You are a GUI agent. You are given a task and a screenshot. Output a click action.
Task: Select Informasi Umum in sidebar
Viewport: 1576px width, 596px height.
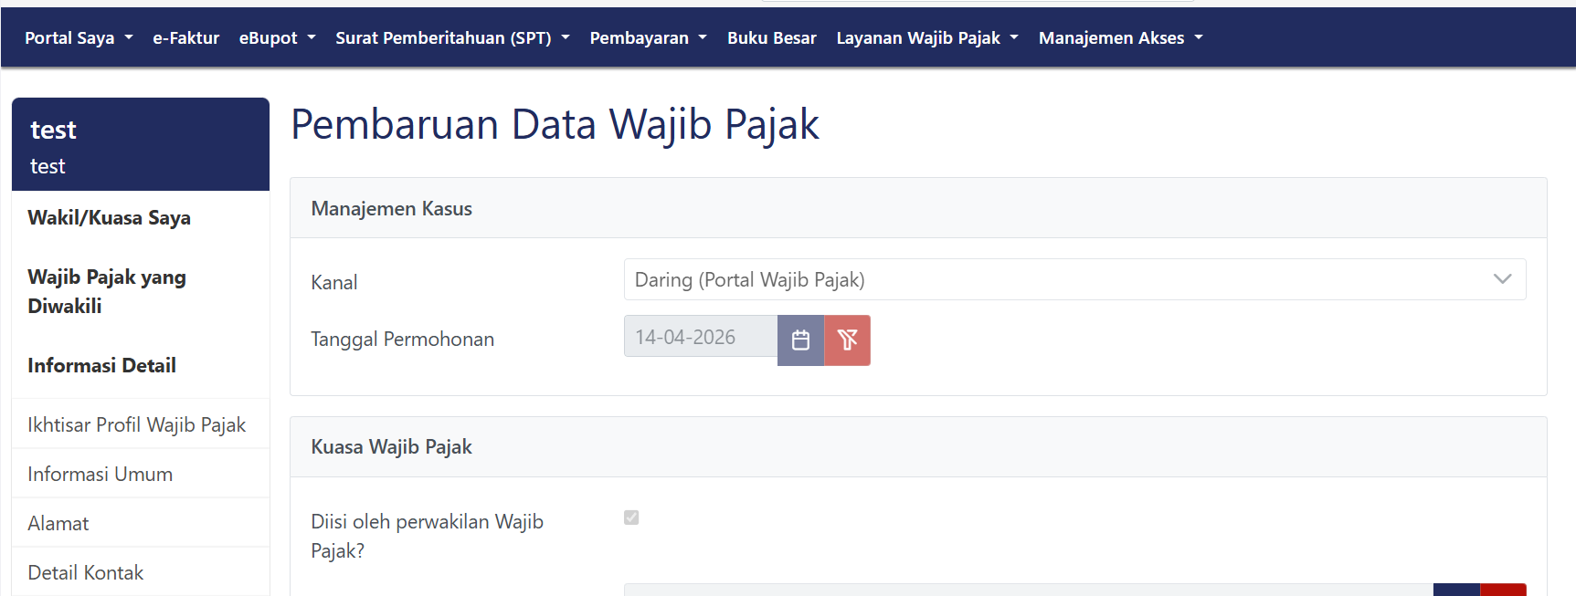(x=100, y=474)
